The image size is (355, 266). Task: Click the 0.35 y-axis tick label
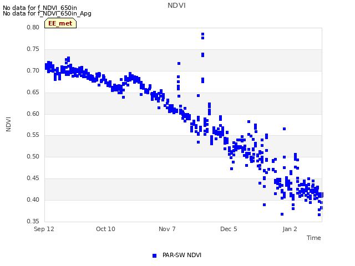pos(33,221)
